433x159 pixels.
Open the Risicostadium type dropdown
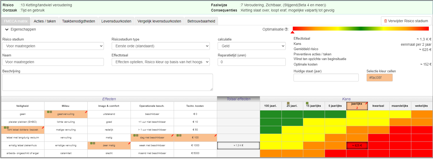click(161, 46)
